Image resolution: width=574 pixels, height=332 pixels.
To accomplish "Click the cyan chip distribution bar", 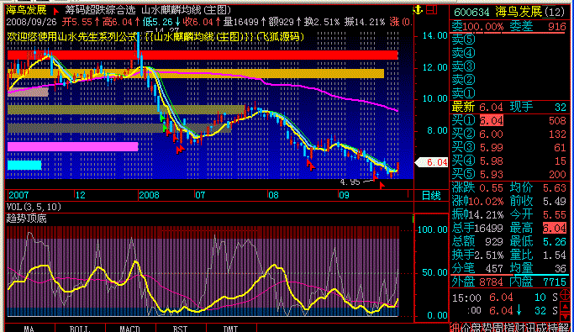I will pyautogui.click(x=24, y=165).
